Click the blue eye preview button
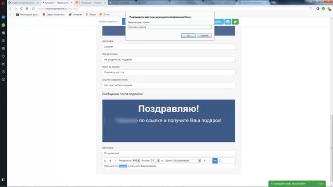The height and width of the screenshot is (187, 333). click(x=228, y=22)
